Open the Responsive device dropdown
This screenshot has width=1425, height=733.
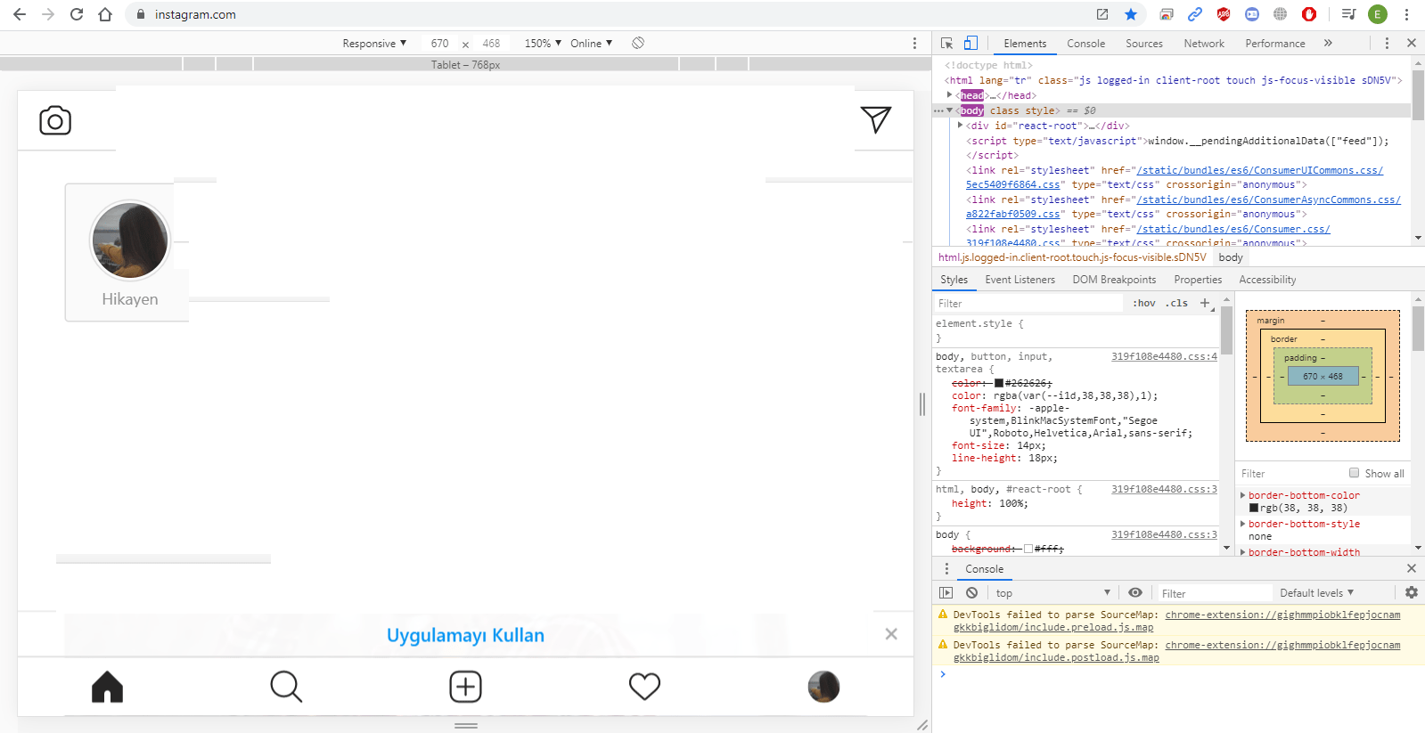pos(374,43)
